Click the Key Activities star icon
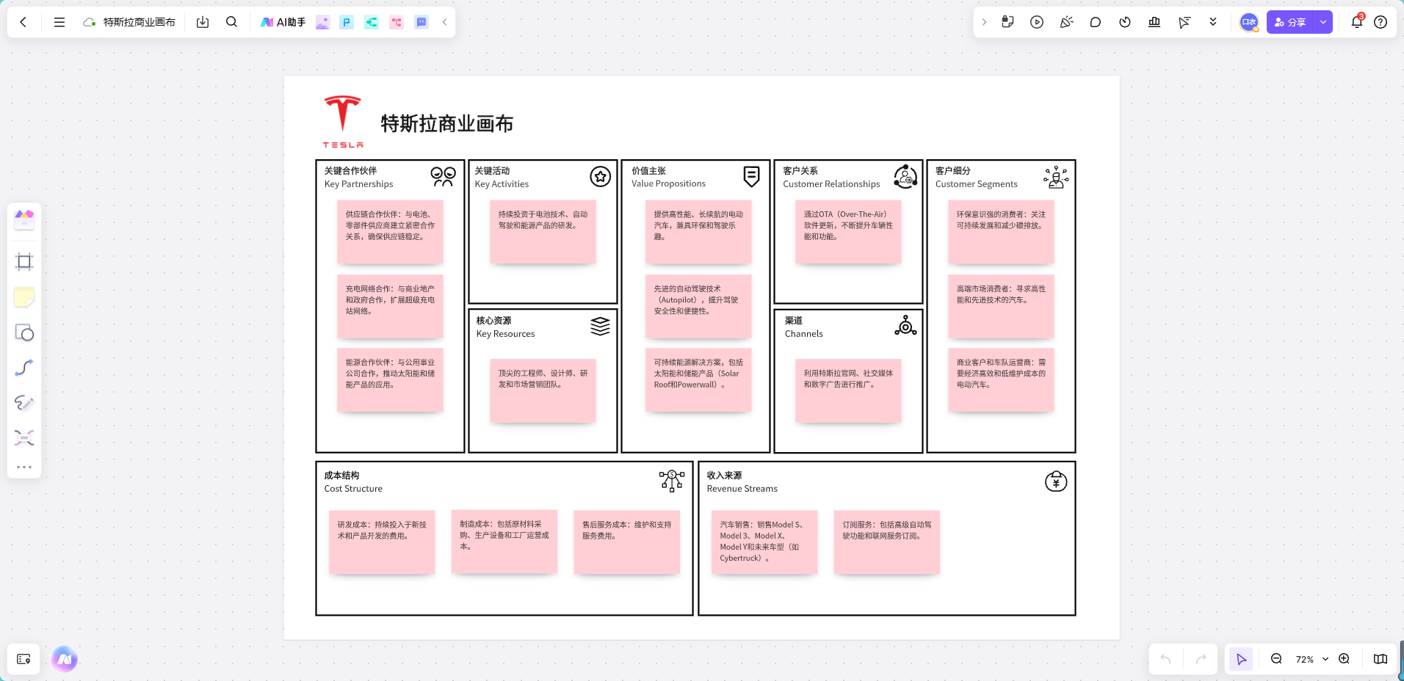Image resolution: width=1404 pixels, height=681 pixels. (601, 176)
